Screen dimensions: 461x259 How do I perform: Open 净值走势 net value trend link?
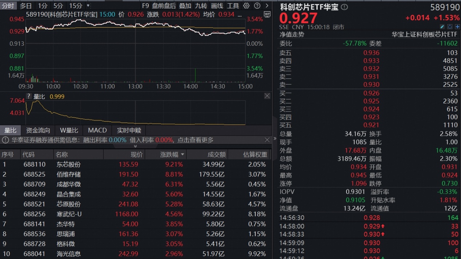coord(292,34)
